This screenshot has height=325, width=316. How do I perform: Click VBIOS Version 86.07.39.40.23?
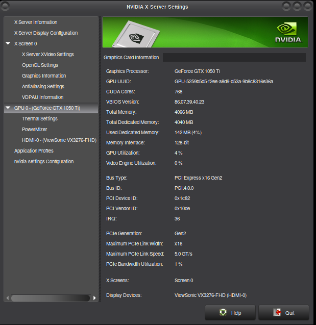click(189, 102)
